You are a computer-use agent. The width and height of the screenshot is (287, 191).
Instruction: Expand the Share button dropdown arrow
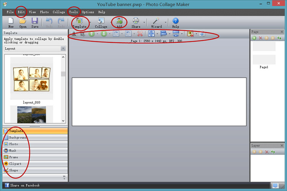[x=144, y=23]
